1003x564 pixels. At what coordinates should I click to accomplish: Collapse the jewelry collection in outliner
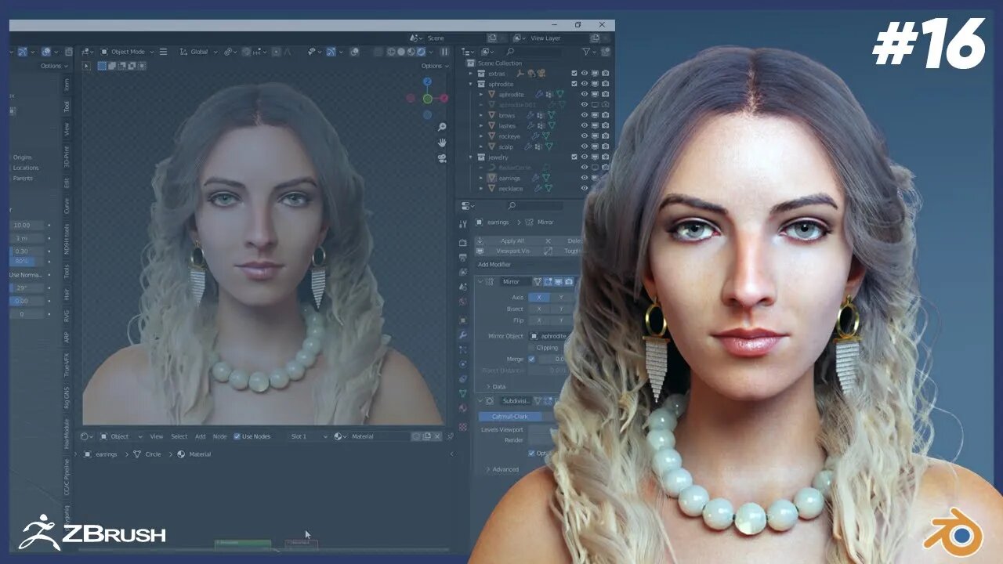coord(471,157)
